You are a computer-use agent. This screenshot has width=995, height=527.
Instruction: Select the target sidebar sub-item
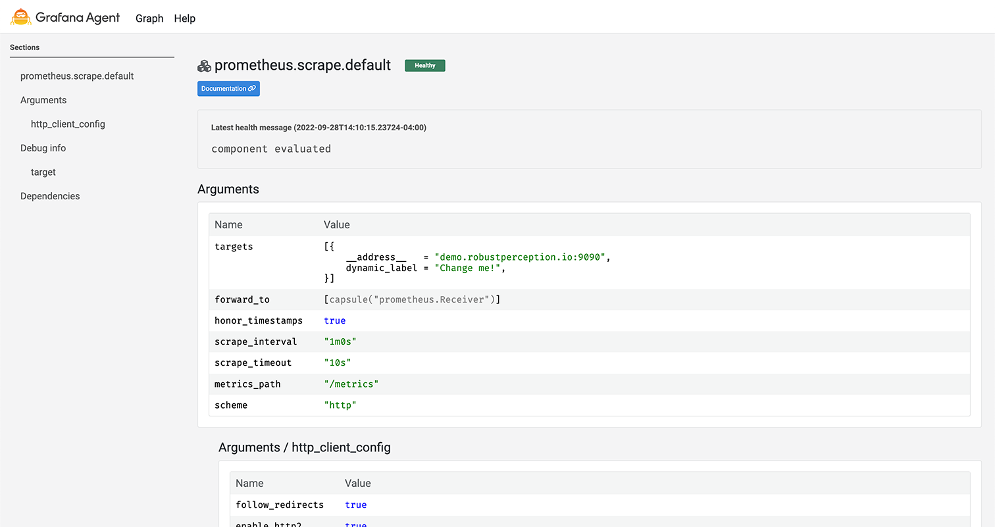(x=43, y=172)
